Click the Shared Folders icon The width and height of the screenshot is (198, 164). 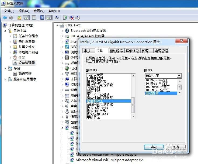(x=15, y=47)
